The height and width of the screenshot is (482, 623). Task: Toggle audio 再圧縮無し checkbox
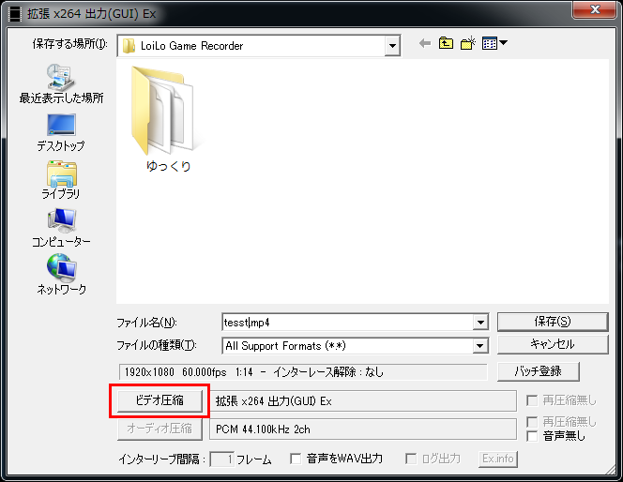[532, 422]
